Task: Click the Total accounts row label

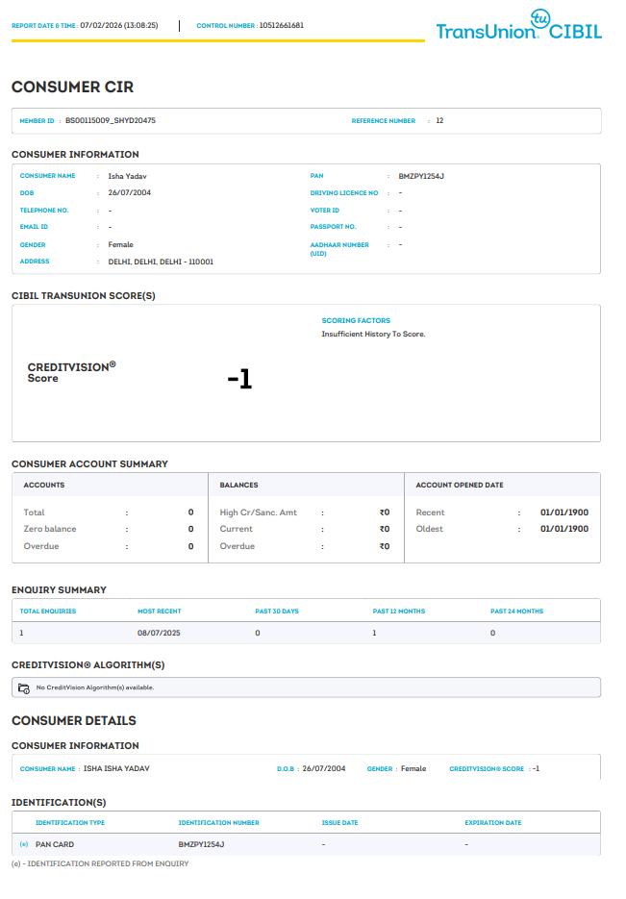Action: [x=34, y=512]
